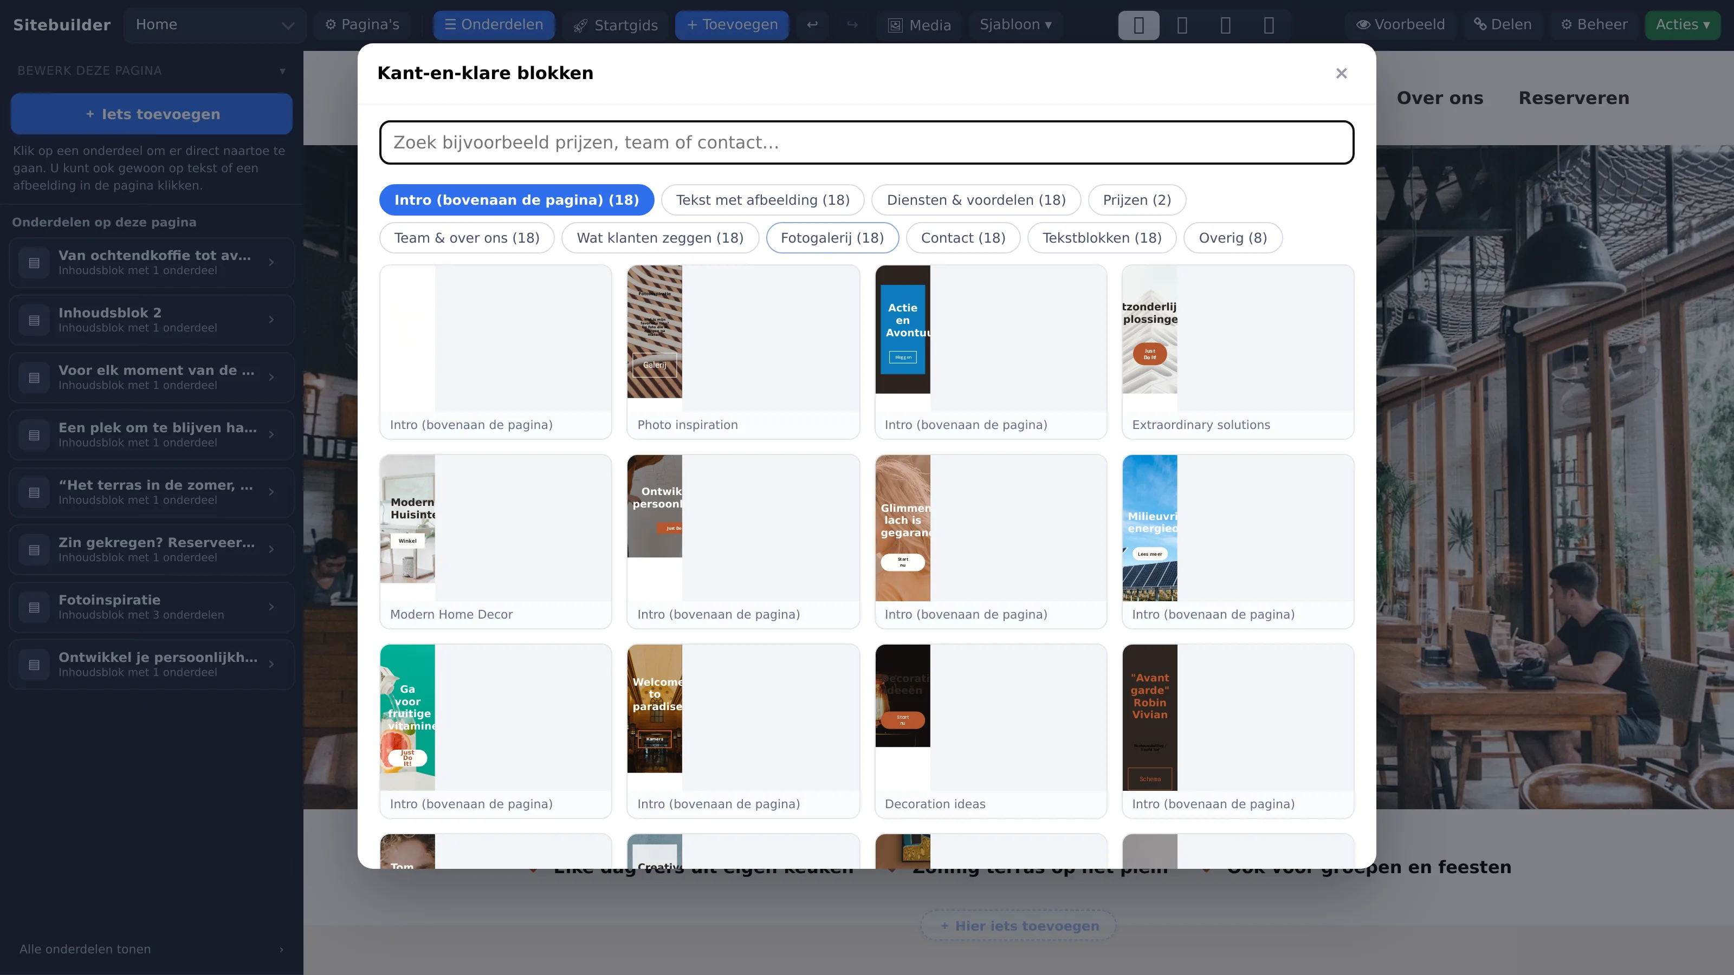
Task: Select the Tekstblokken category chip
Action: [x=1102, y=238]
